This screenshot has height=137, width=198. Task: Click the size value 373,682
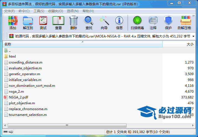pyautogui.click(x=187, y=97)
